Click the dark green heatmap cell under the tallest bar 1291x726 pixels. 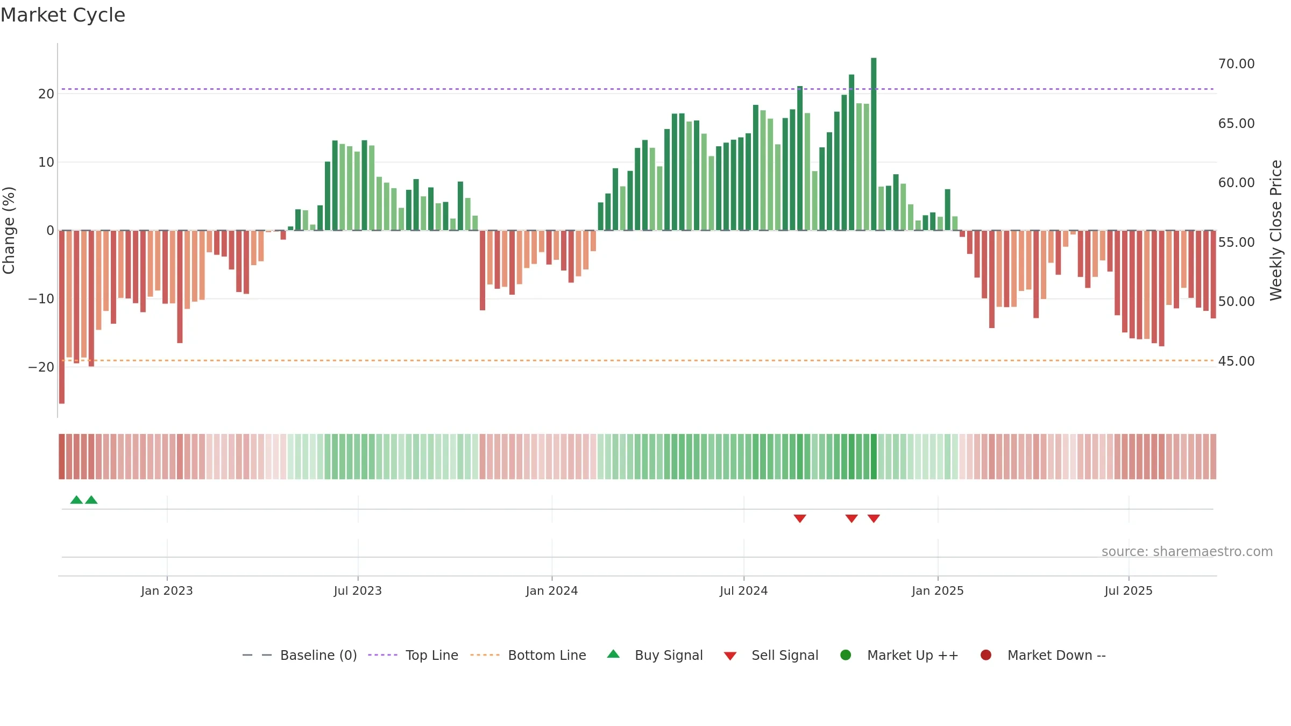tap(874, 457)
